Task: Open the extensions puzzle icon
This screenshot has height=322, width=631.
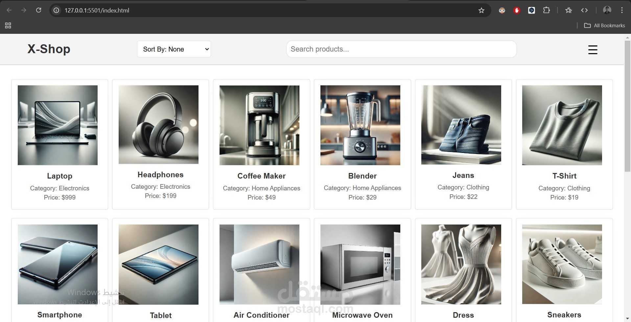Action: click(546, 10)
